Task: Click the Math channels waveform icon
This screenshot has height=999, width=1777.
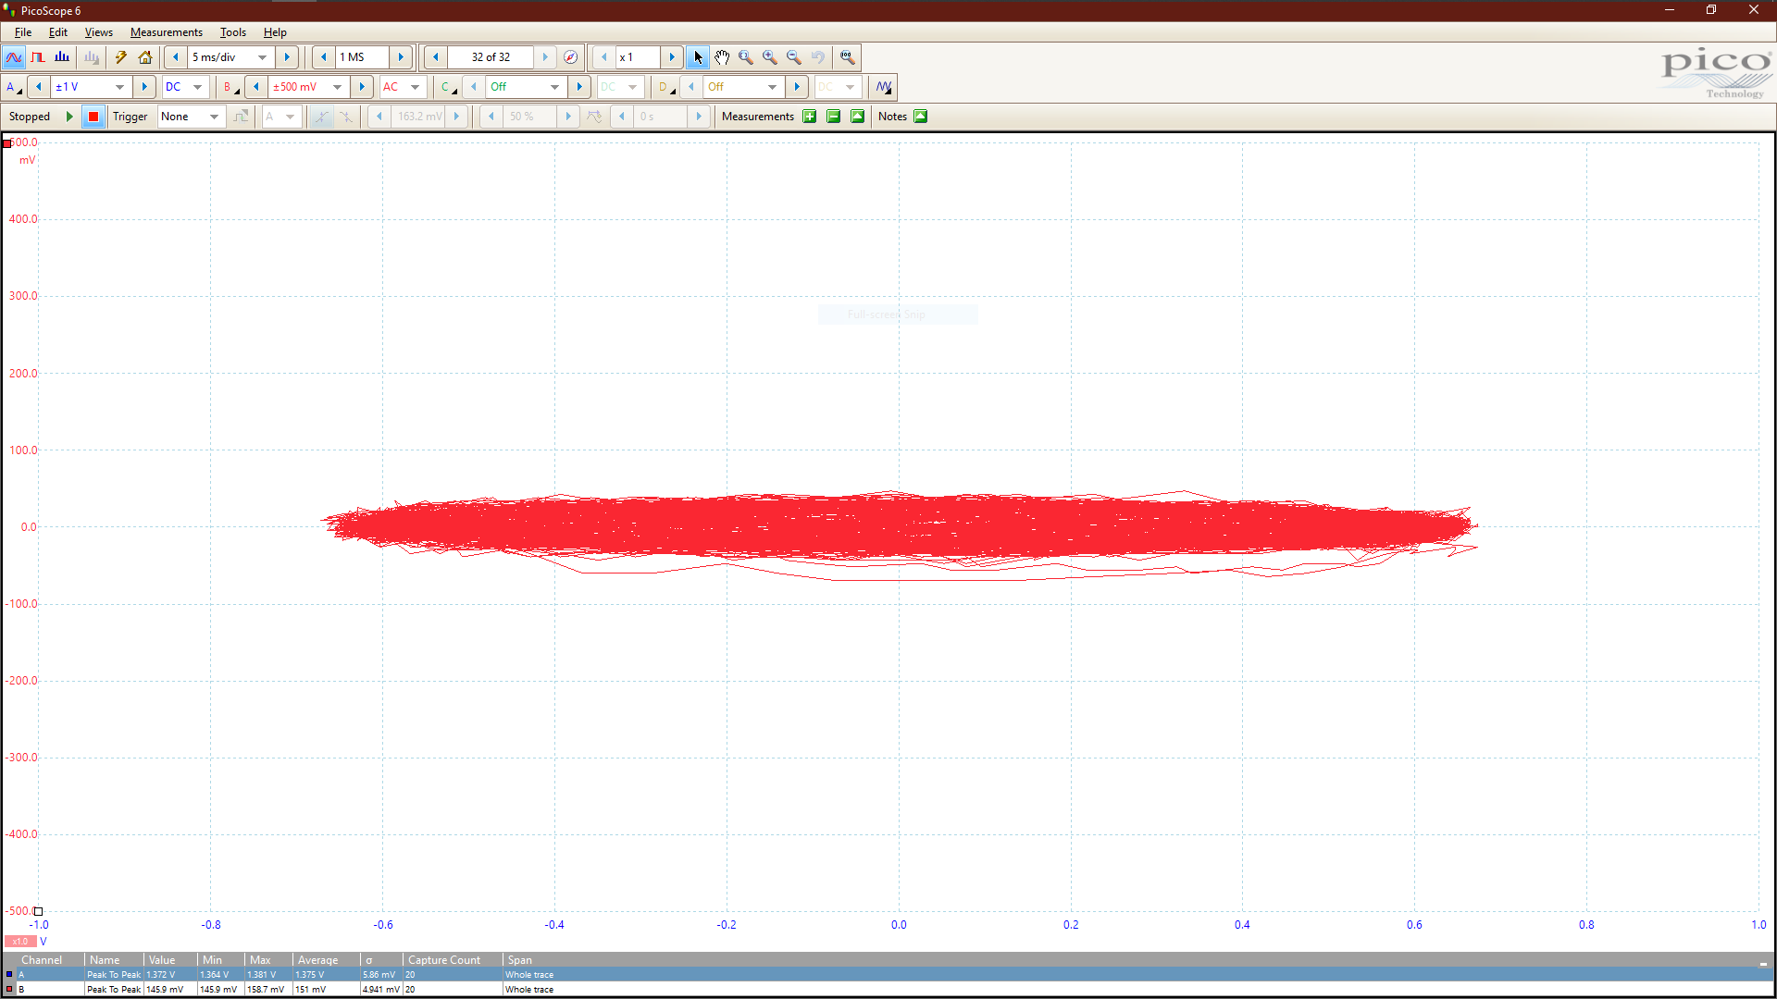Action: point(884,87)
